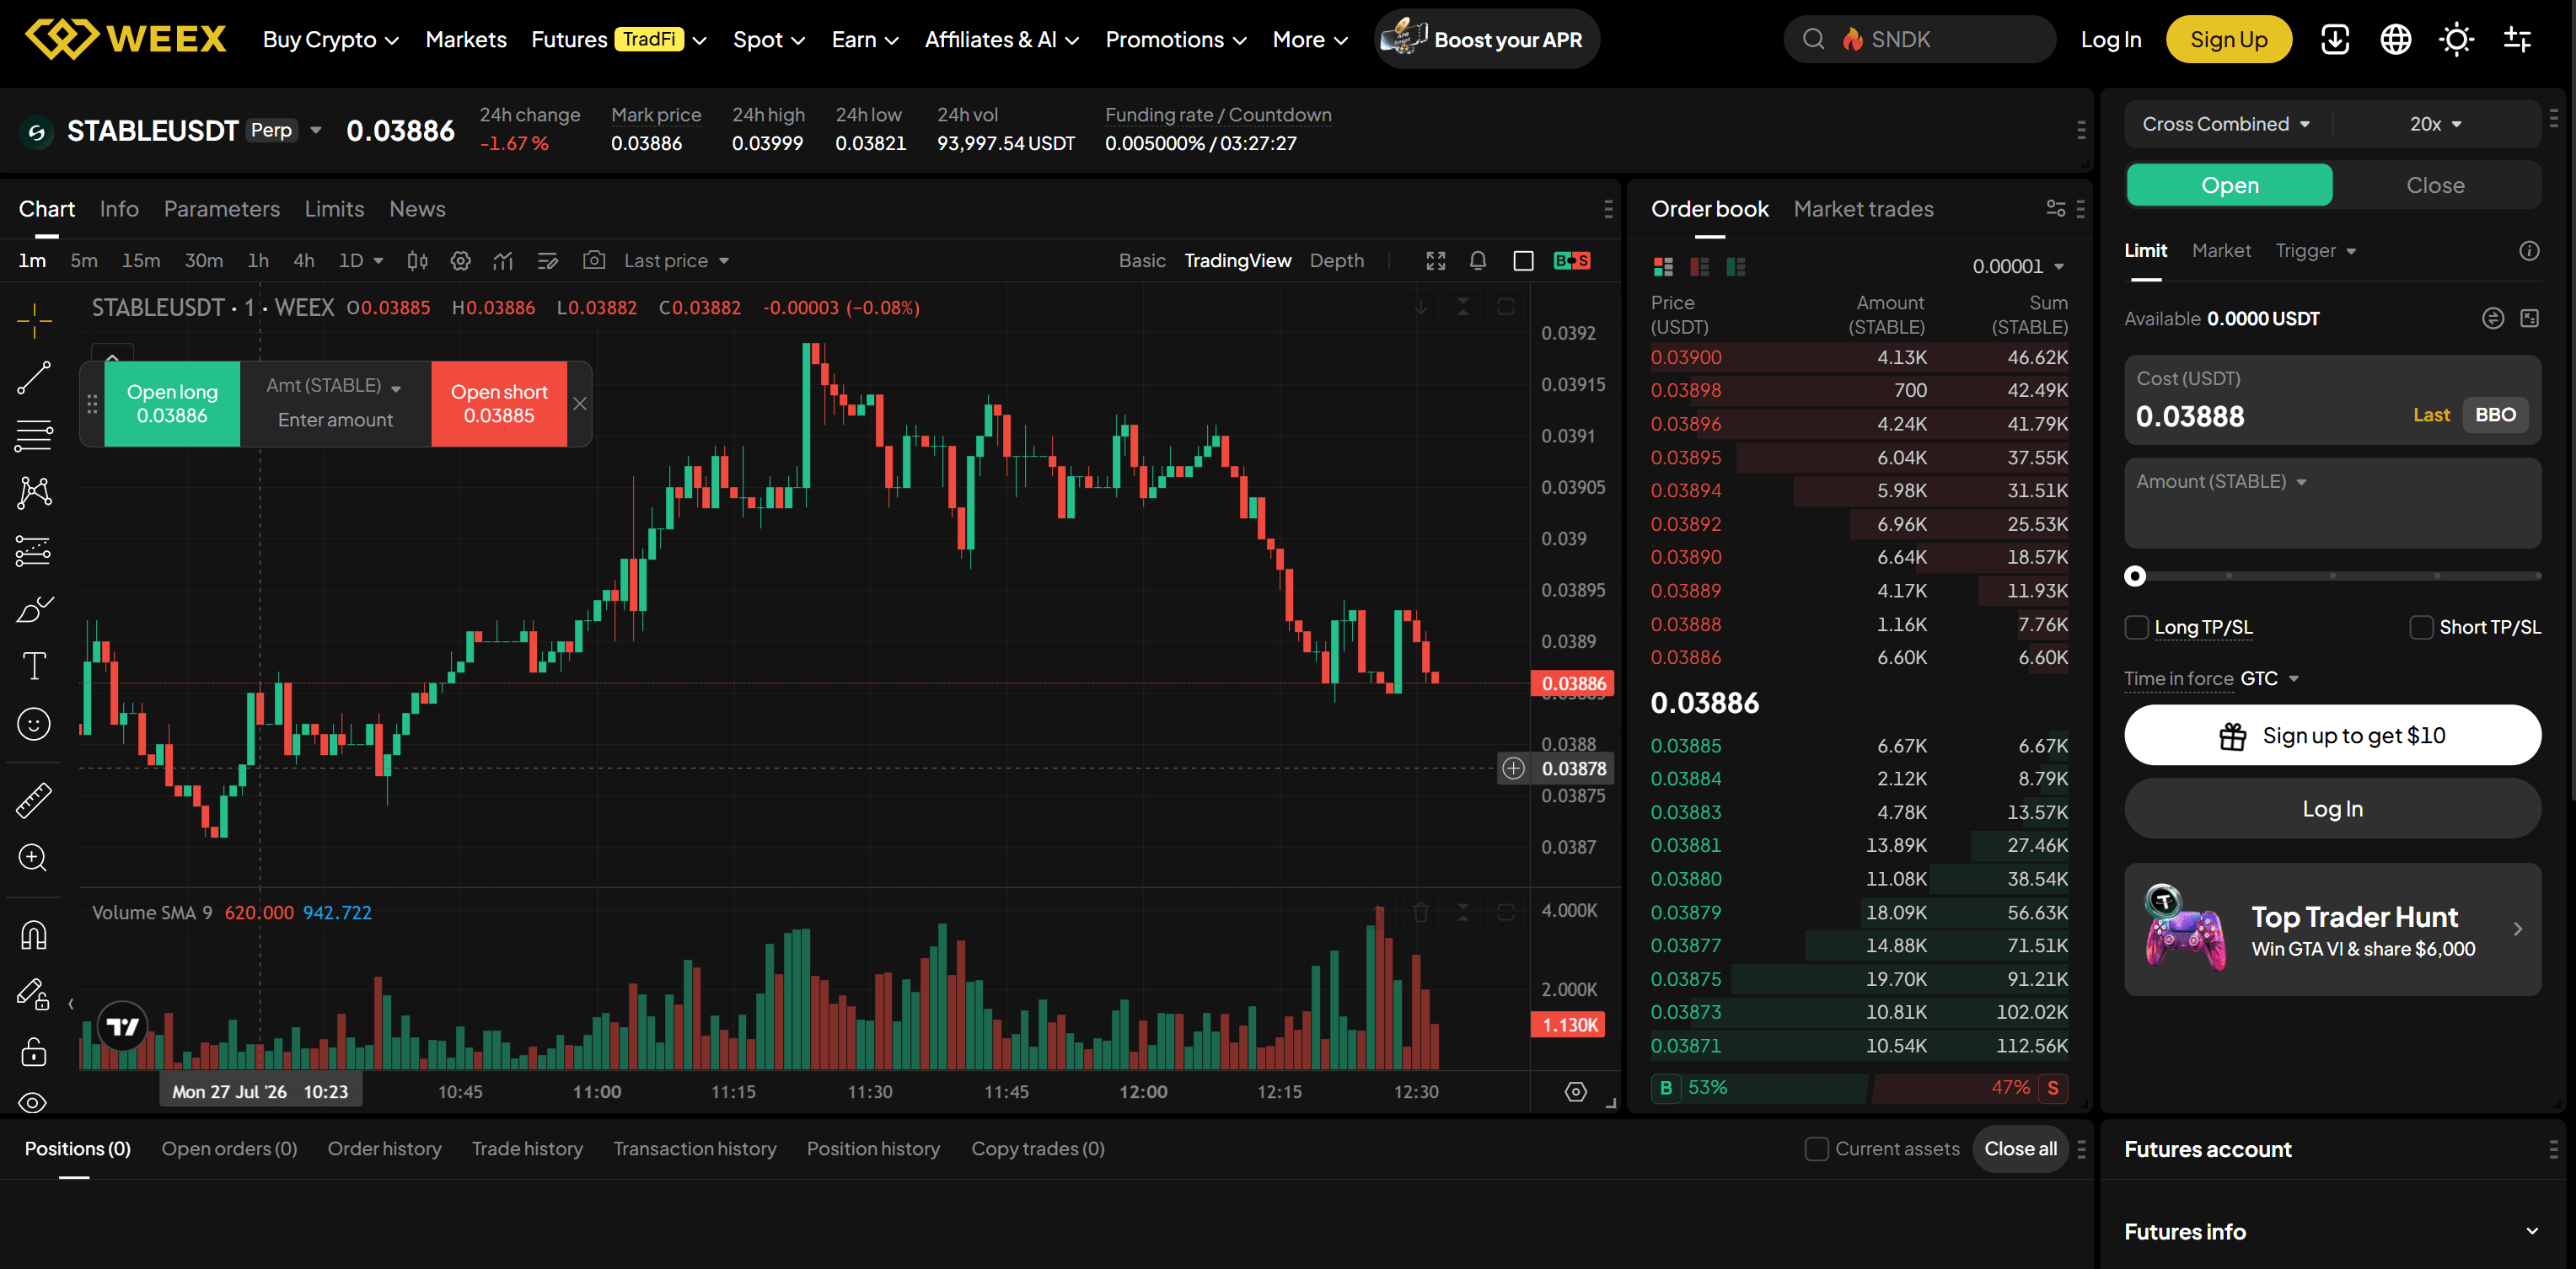Viewport: 2576px width, 1269px height.
Task: Show only asks in order book
Action: (x=1699, y=266)
